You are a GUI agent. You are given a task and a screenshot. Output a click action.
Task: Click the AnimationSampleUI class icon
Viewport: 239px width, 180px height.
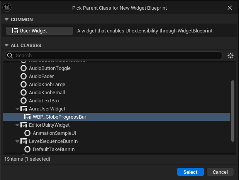(27, 133)
